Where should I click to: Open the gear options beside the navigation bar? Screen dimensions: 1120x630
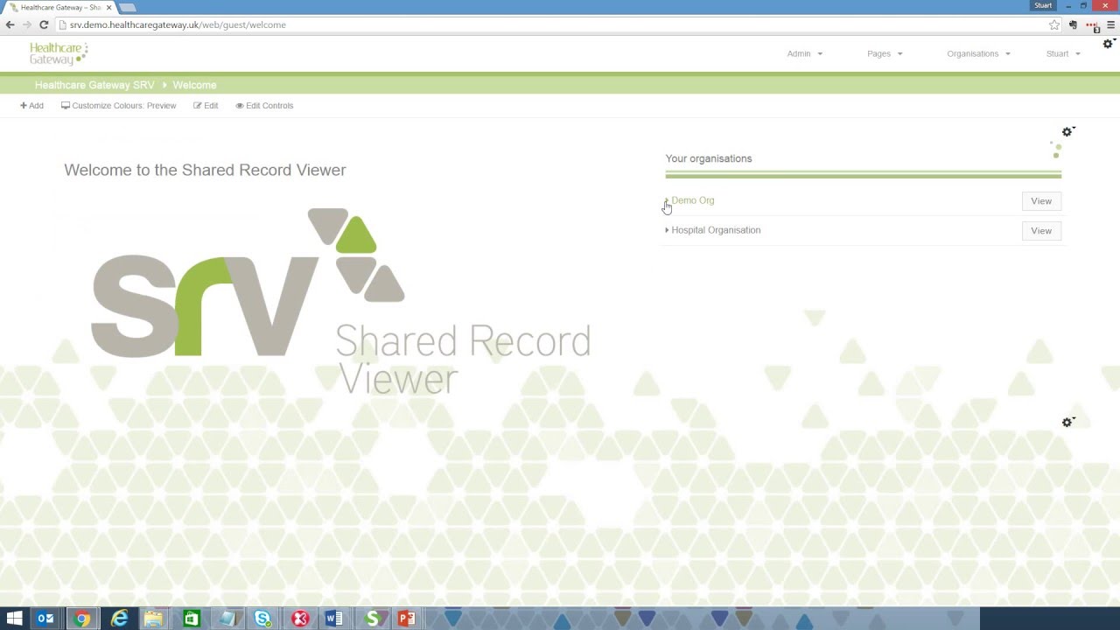point(1109,44)
